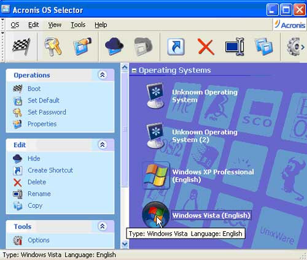Click the gear Options toolbar icon
The width and height of the screenshot is (307, 260).
click(293, 47)
